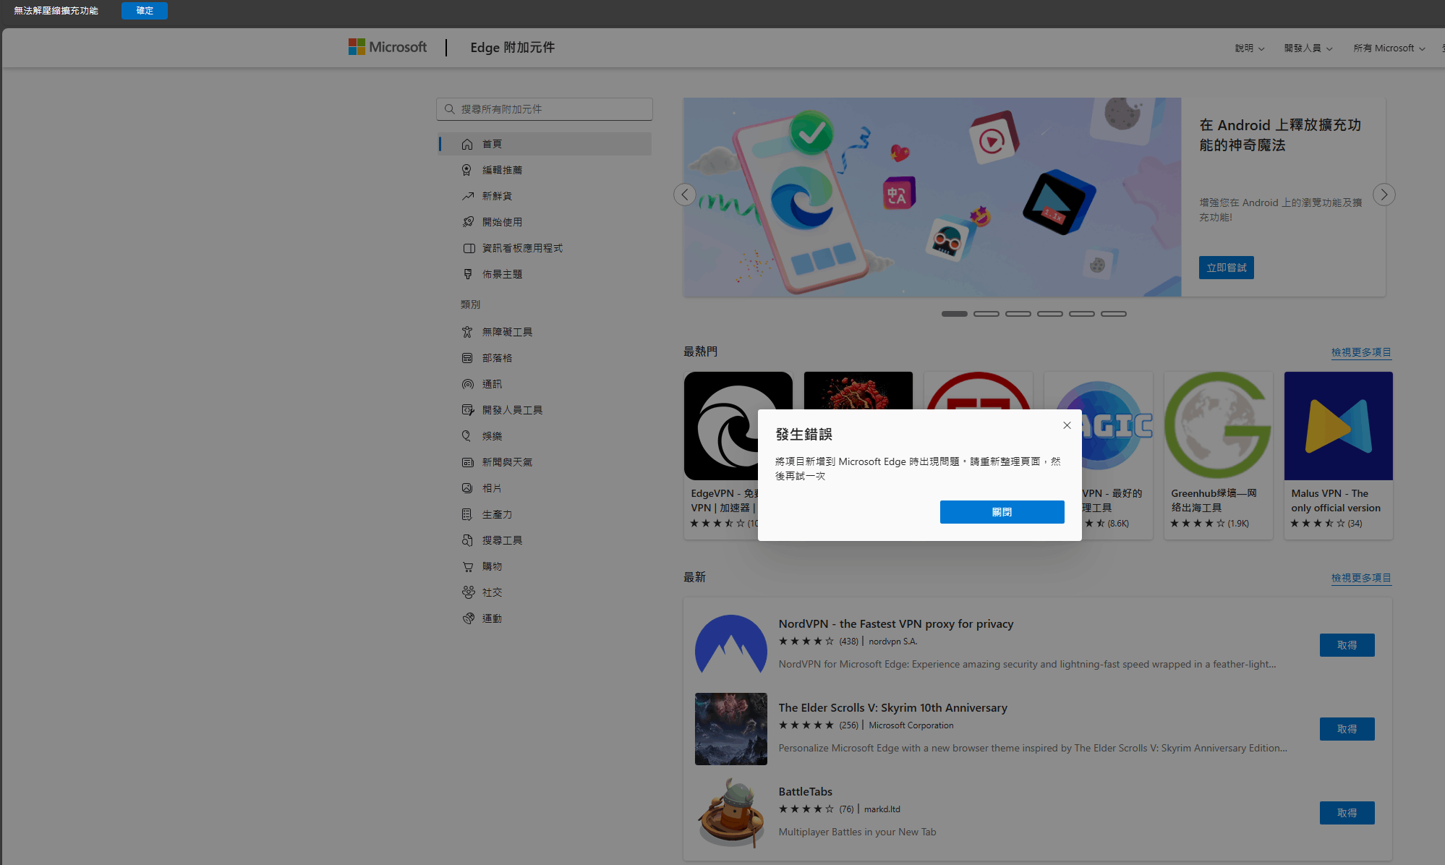
Task: Expand the 說明 dropdown menu
Action: (x=1249, y=48)
